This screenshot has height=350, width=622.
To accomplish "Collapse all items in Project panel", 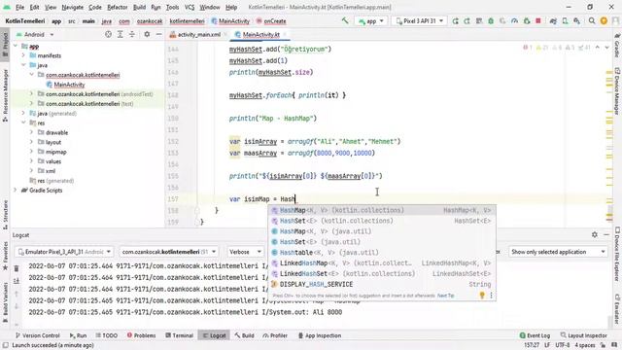I will 132,35.
